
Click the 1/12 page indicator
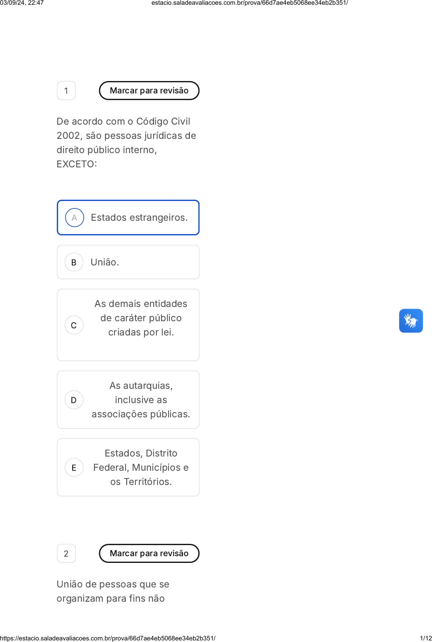pos(426,638)
